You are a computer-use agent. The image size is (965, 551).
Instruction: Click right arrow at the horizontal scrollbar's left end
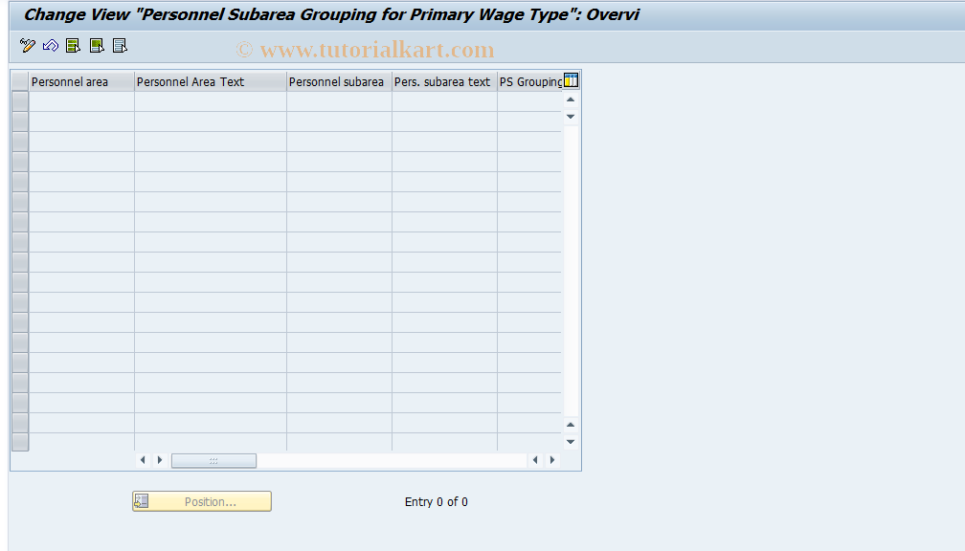160,460
